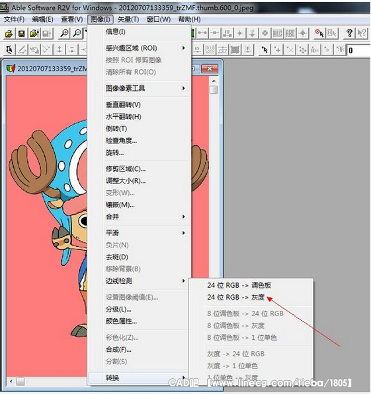Select the add point plus tool
This screenshot has width=371, height=394.
277,49
